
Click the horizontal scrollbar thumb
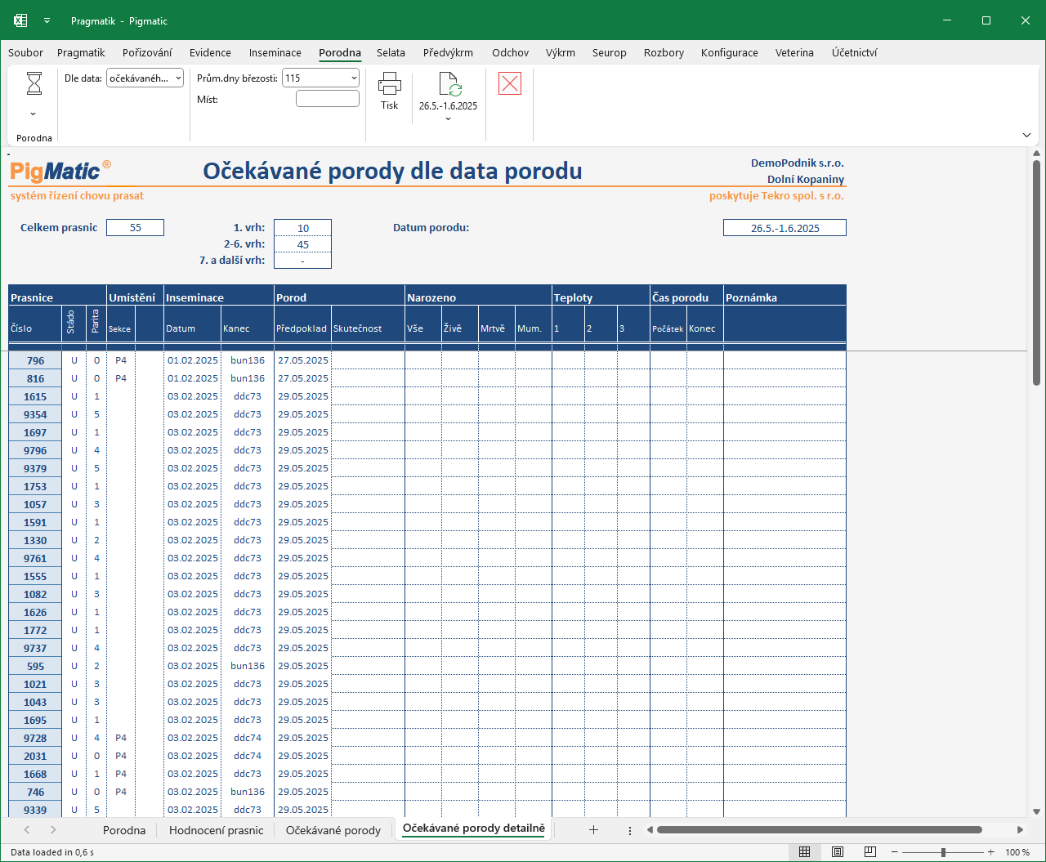click(x=819, y=830)
